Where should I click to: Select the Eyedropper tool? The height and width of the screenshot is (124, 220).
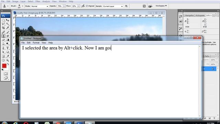click(x=8, y=56)
